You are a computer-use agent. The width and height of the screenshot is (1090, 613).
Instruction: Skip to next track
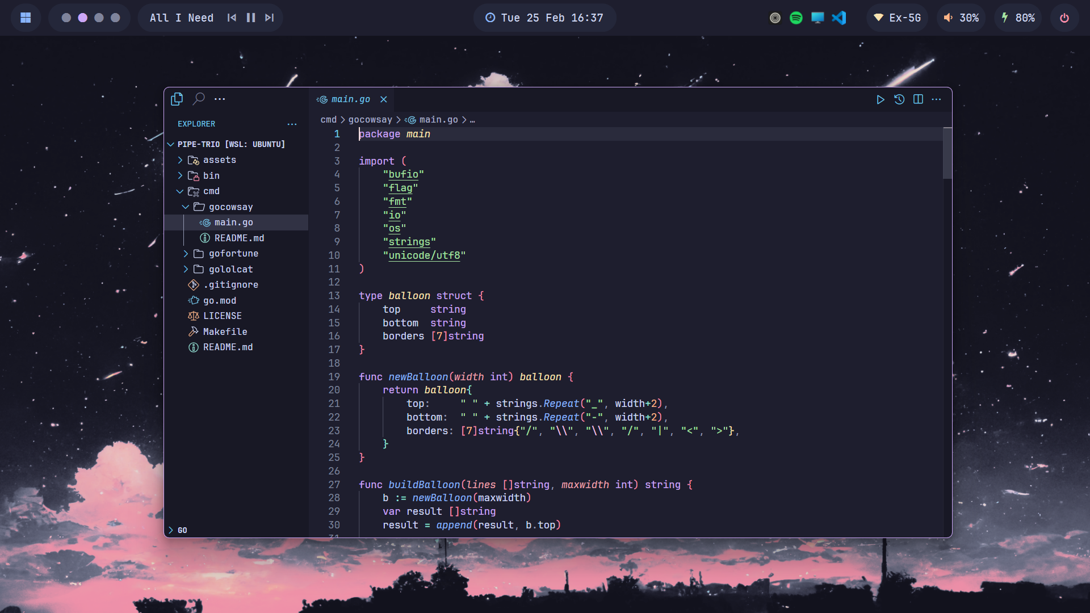click(270, 18)
